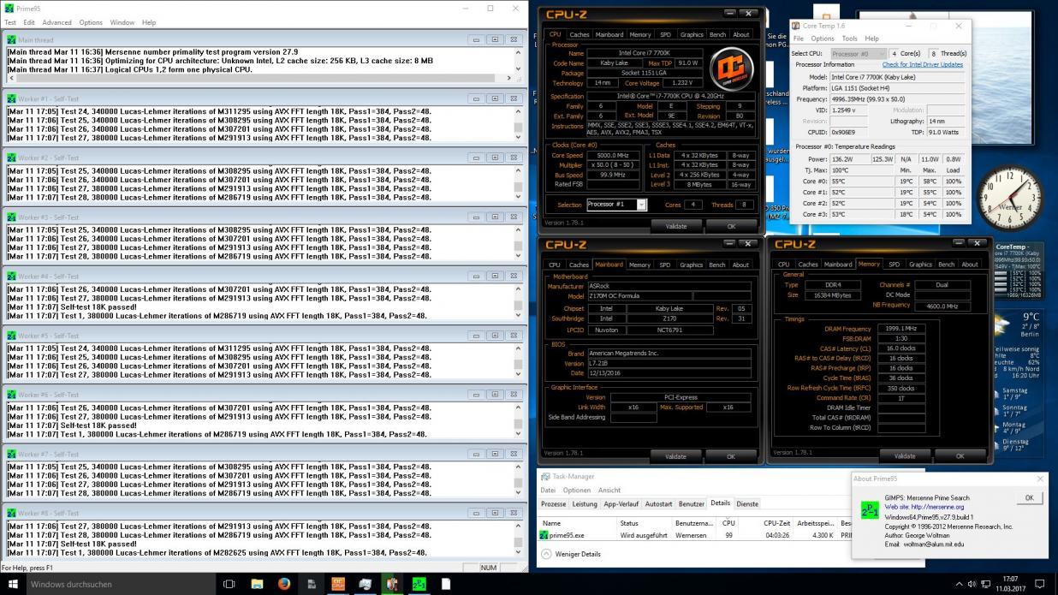Switch to the orange CPU-Z taskbar icon

coord(338,584)
